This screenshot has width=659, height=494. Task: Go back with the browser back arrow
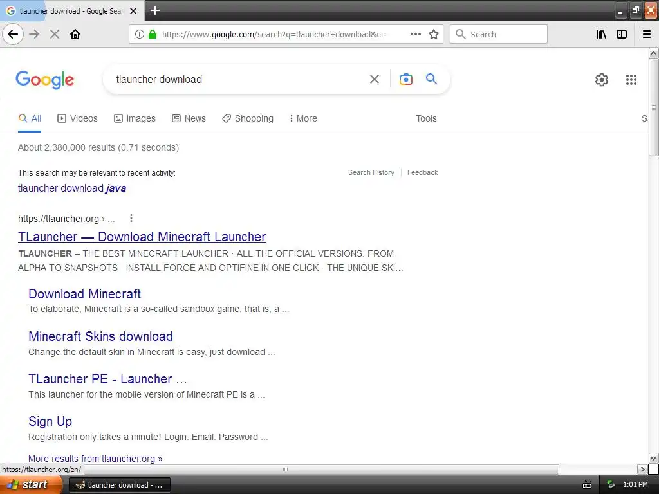click(x=13, y=34)
